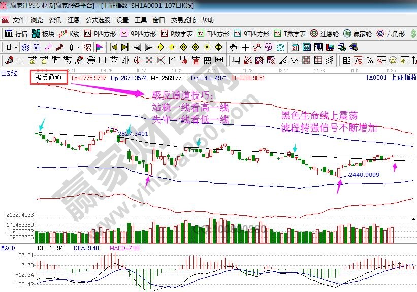The height and width of the screenshot is (292, 417).
Task: Select the hand pan tool
Action: 233,47
